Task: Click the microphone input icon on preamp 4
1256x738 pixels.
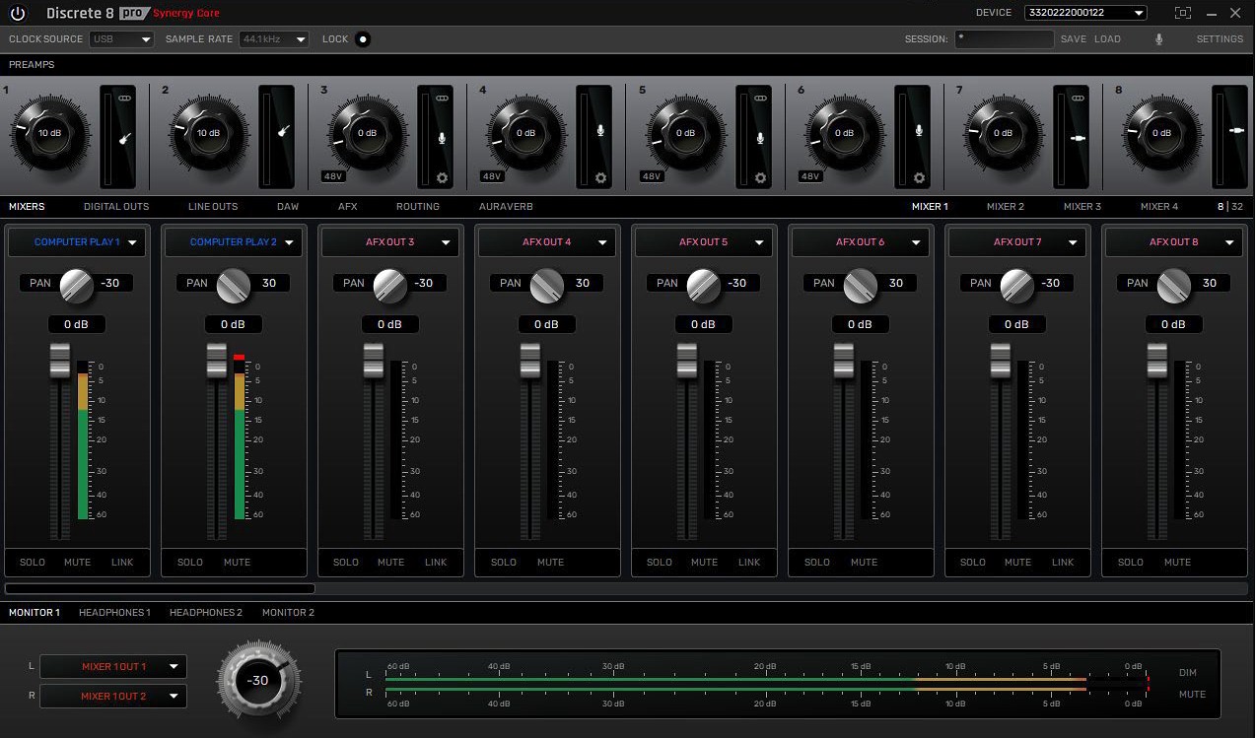Action: pos(601,129)
